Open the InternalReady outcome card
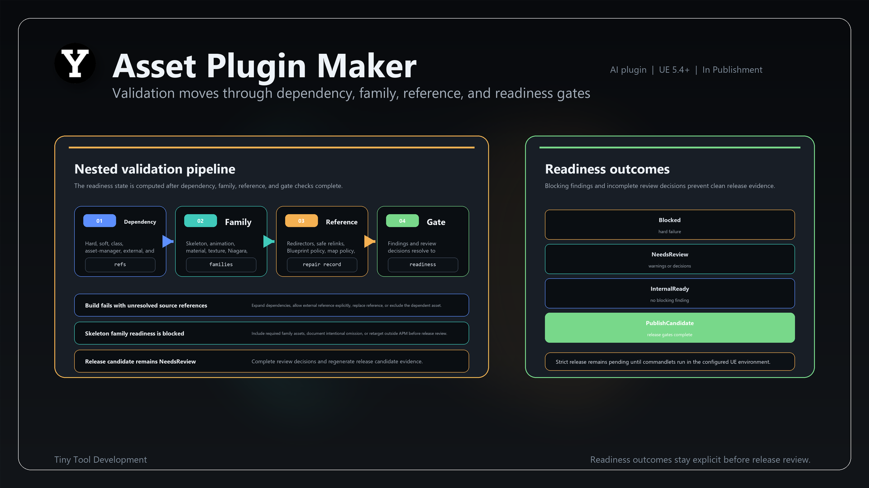The width and height of the screenshot is (869, 488). coord(670,293)
